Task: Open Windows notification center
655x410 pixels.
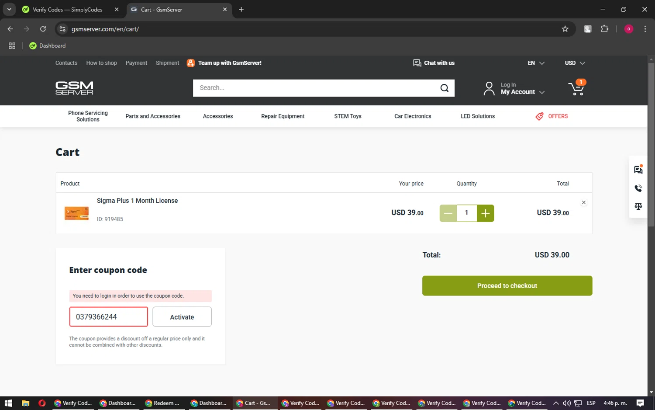Action: pyautogui.click(x=640, y=403)
